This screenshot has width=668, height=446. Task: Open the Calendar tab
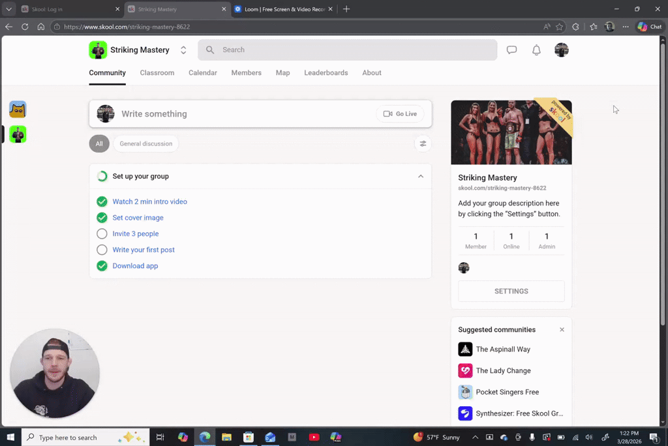click(x=202, y=73)
